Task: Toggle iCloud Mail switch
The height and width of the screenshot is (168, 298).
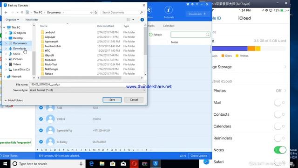Action: 279,103
